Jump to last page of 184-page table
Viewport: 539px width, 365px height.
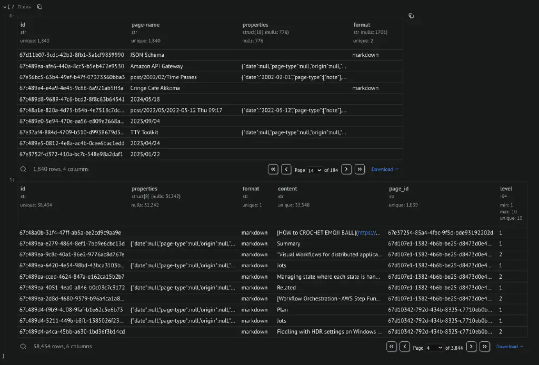(360, 169)
